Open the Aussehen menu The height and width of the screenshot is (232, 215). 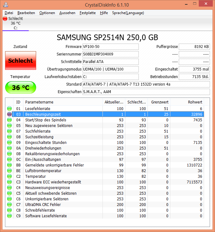tap(67, 13)
